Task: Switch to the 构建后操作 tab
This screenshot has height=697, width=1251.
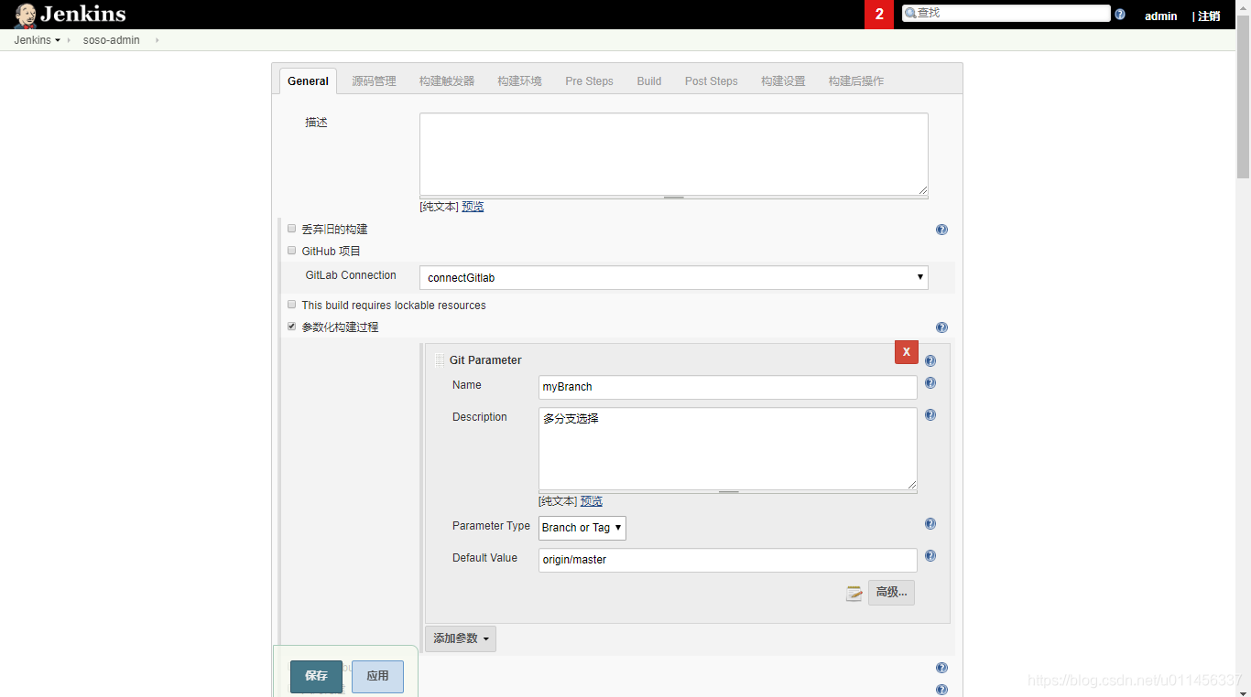Action: 856,81
